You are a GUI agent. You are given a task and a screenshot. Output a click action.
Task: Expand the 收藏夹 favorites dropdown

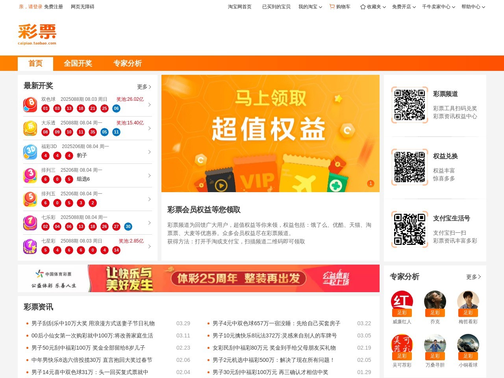[x=373, y=7]
